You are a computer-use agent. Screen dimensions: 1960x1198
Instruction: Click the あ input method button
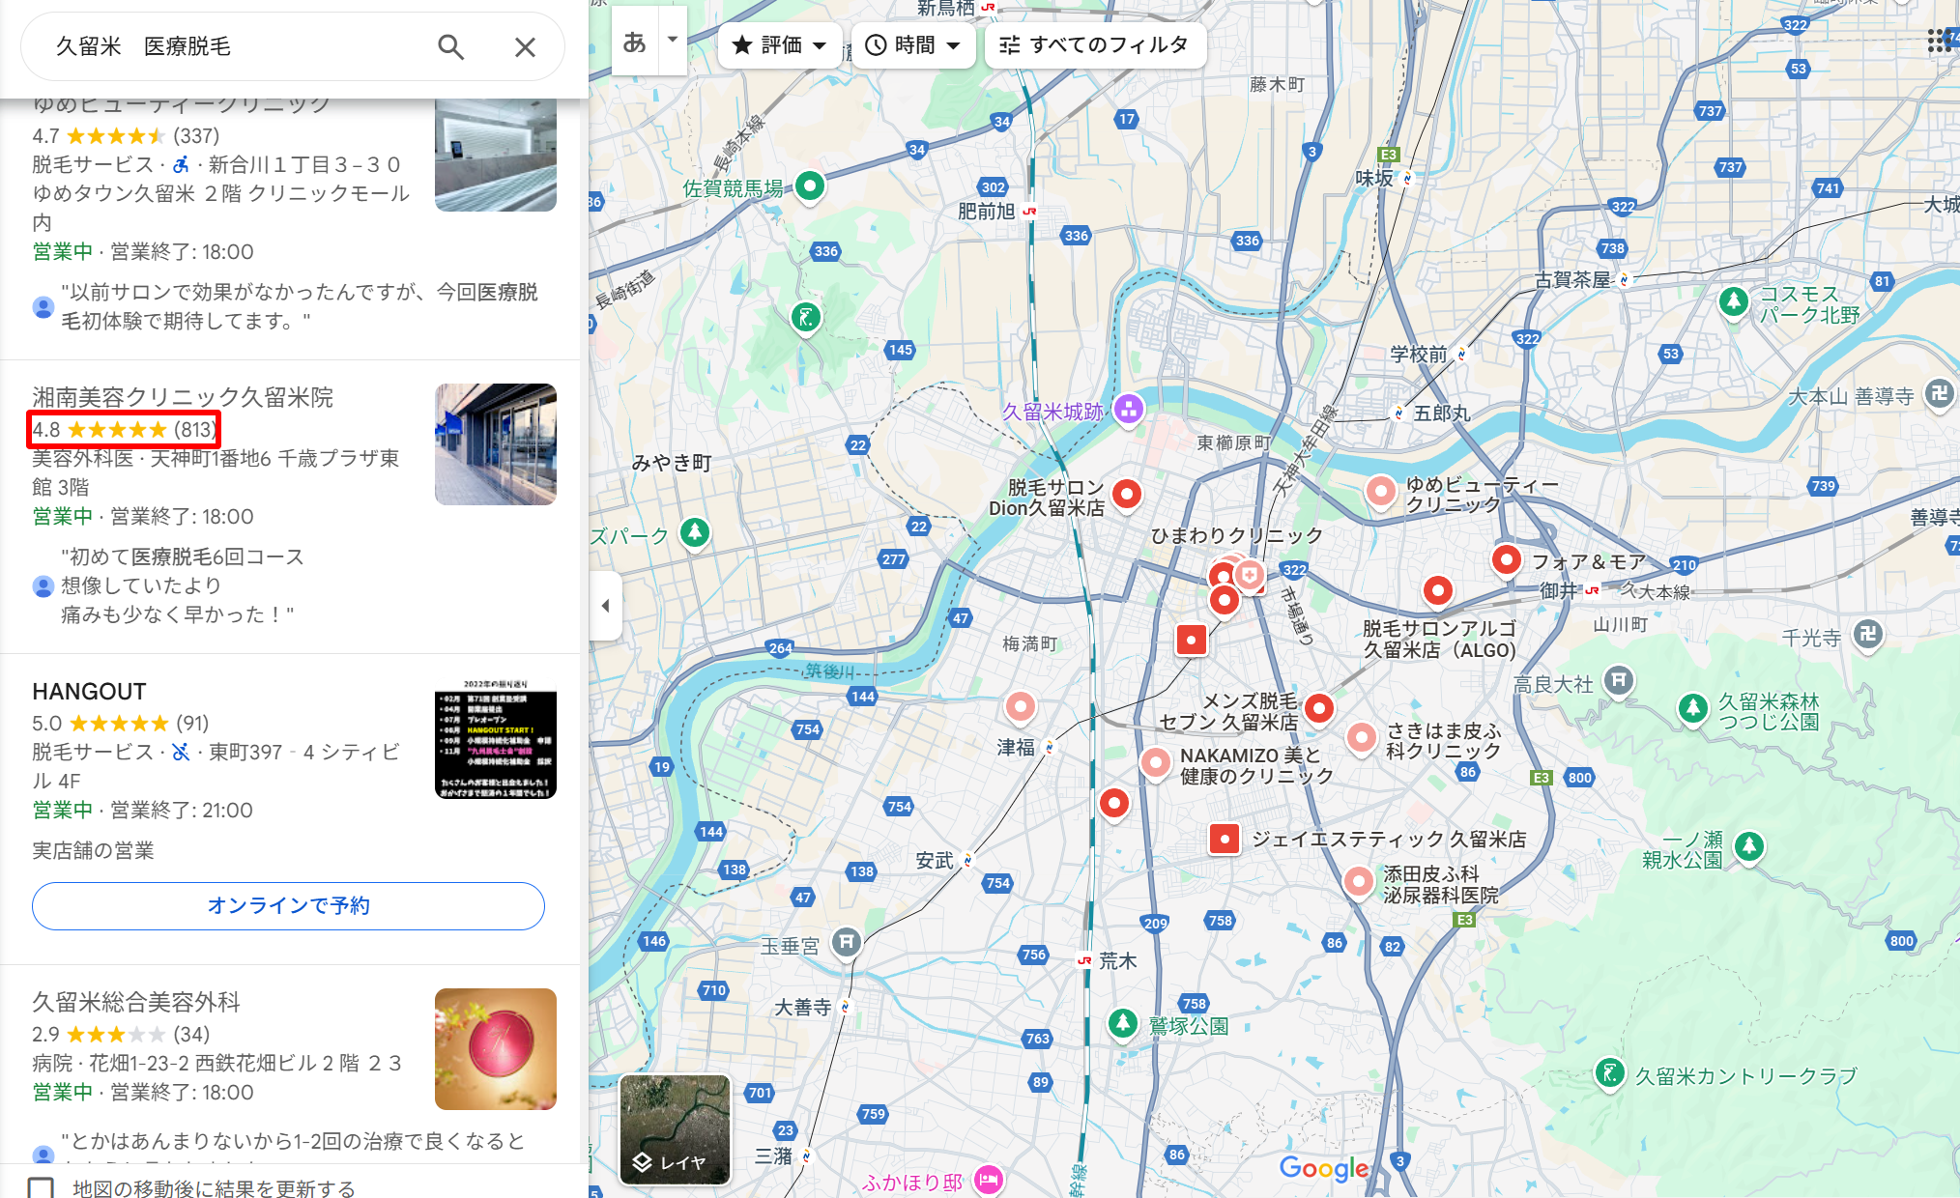point(635,42)
